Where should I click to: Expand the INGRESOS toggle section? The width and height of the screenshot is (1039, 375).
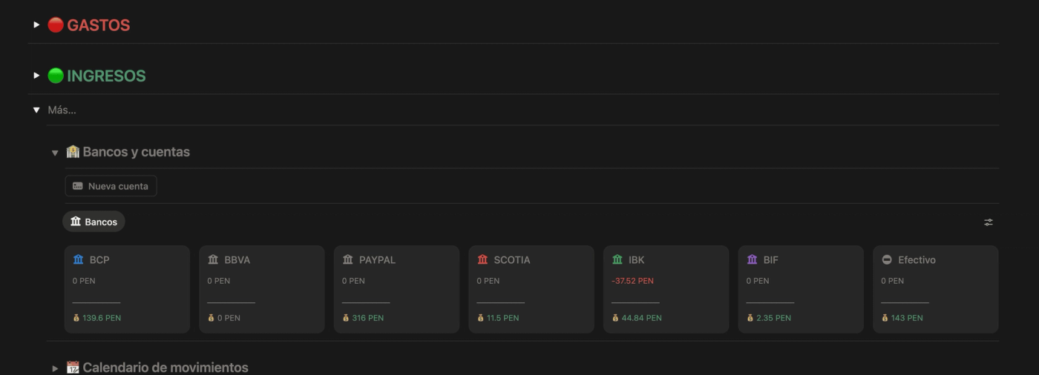(36, 76)
